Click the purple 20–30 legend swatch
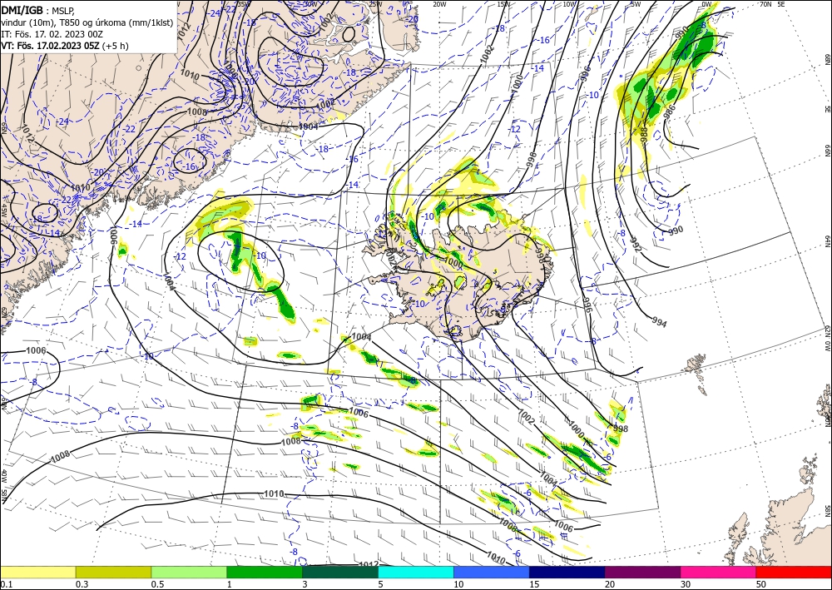Image resolution: width=832 pixels, height=590 pixels. coord(642,572)
